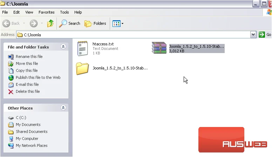
Task: Click Rename this file link
Action: pos(29,57)
